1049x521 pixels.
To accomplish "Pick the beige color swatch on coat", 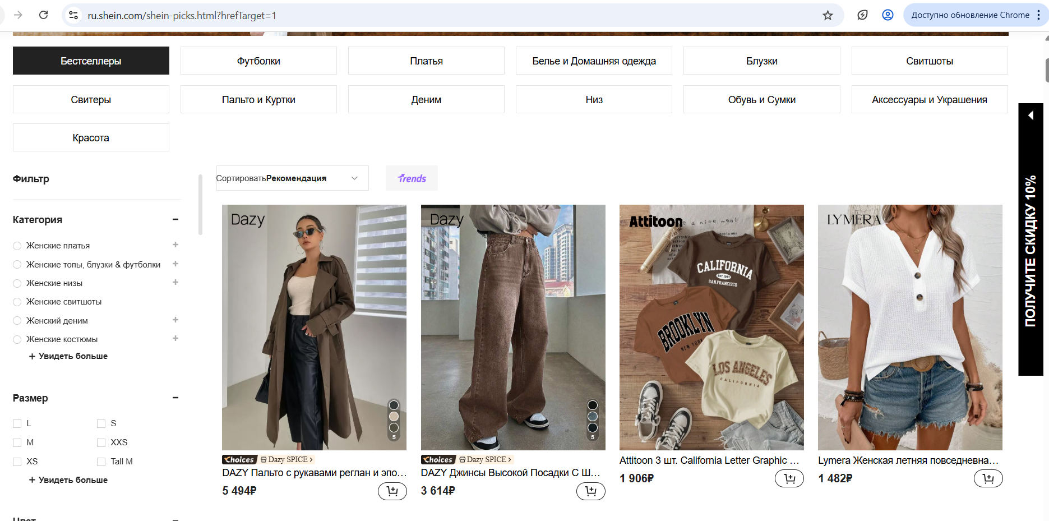I will point(394,416).
